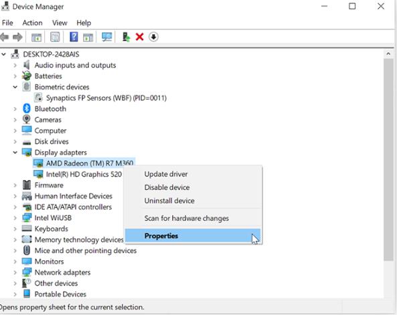
Task: Select the Computer tree row label
Action: [x=50, y=130]
